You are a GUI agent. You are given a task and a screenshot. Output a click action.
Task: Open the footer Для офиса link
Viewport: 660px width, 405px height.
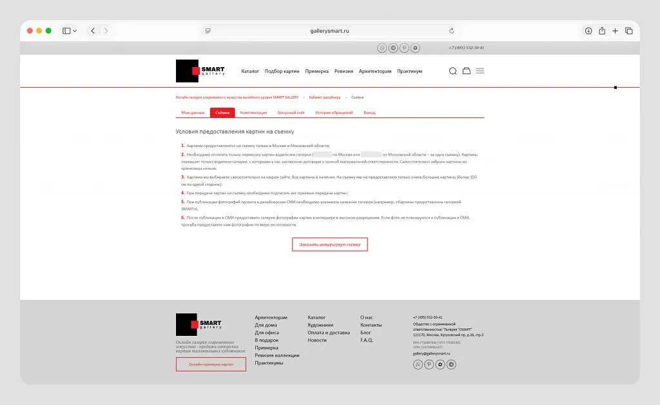point(267,333)
